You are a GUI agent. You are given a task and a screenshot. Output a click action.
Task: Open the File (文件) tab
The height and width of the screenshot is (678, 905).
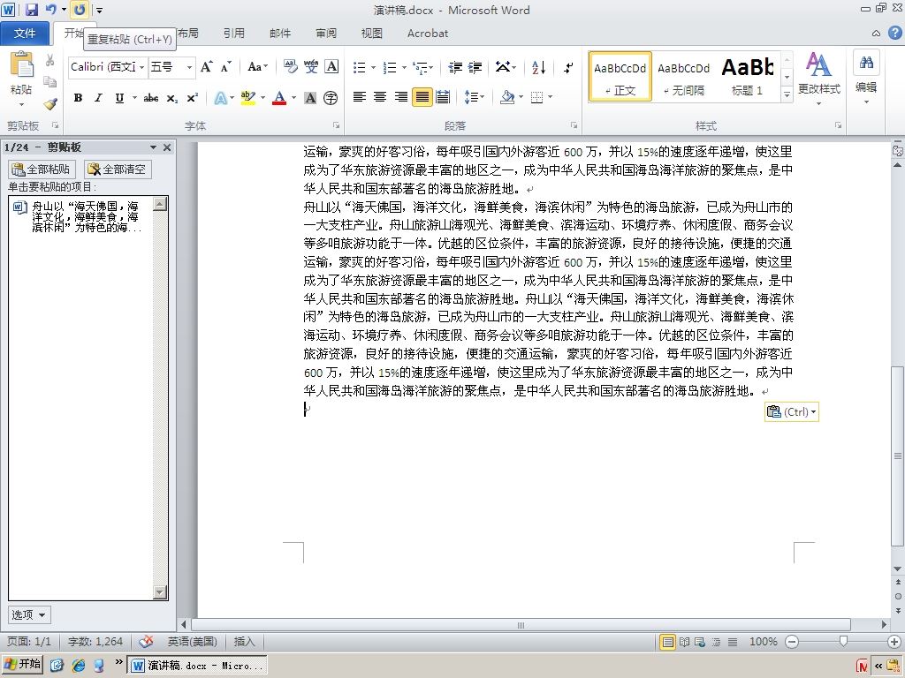click(24, 34)
